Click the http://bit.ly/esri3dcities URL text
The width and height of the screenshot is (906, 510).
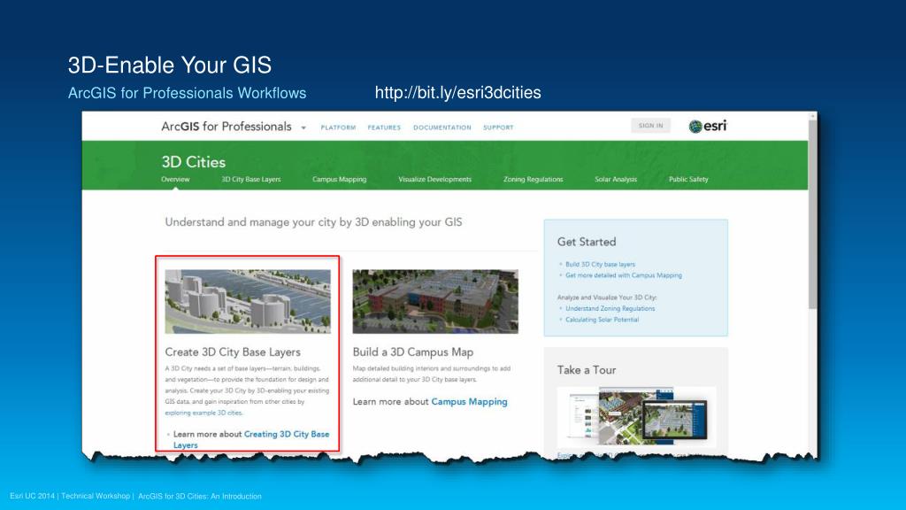point(458,92)
